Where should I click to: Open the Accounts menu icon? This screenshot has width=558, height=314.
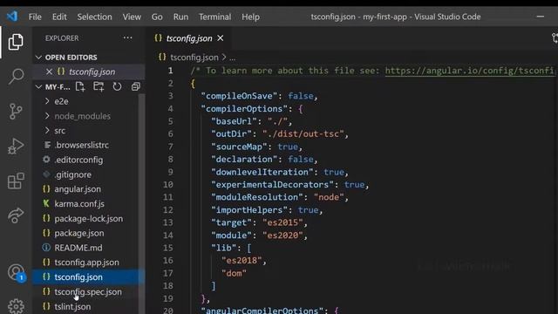coord(16,272)
